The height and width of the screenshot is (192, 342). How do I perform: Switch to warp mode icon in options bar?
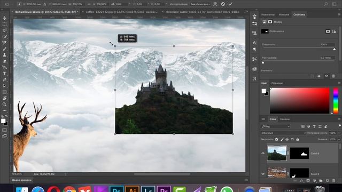point(215,4)
